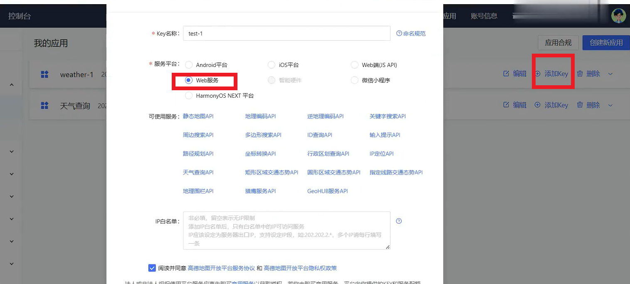This screenshot has height=284, width=630.
Task: Open the IP定位API link
Action: 382,153
